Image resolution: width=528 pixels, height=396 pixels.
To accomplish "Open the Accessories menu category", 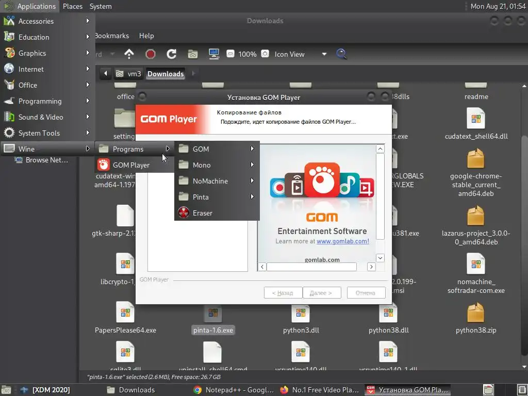I will click(47, 21).
